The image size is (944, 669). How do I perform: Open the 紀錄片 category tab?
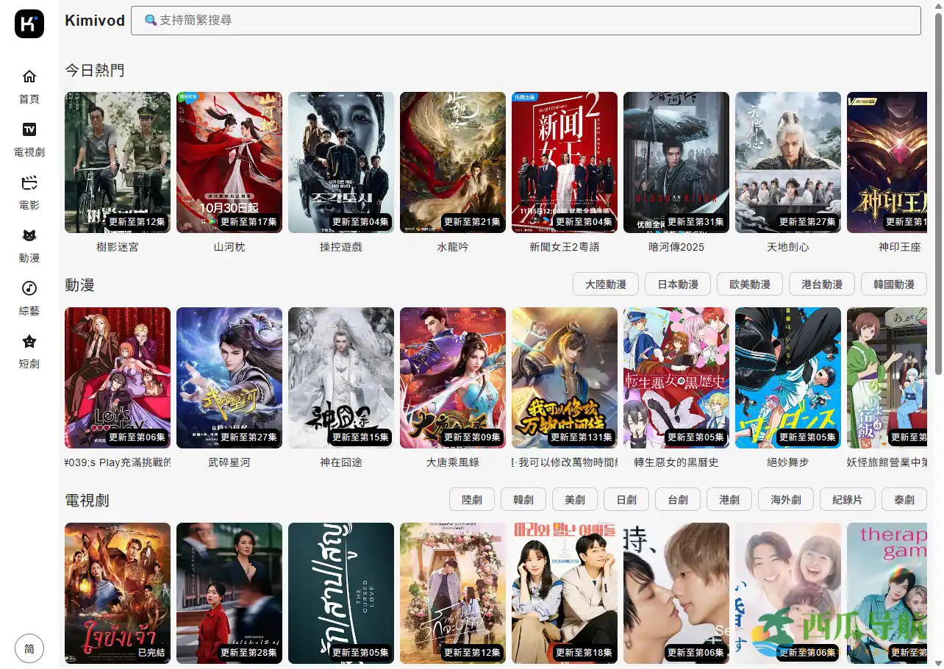[847, 500]
